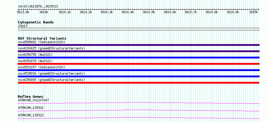Viewport: 268px width, 122px height.
Task: Open variant nsv4535836 (gnomADStructuralVariants) label
Action: point(51,73)
